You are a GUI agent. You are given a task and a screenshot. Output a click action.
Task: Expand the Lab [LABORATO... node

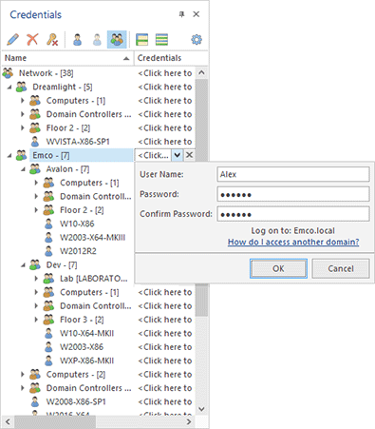coord(36,279)
